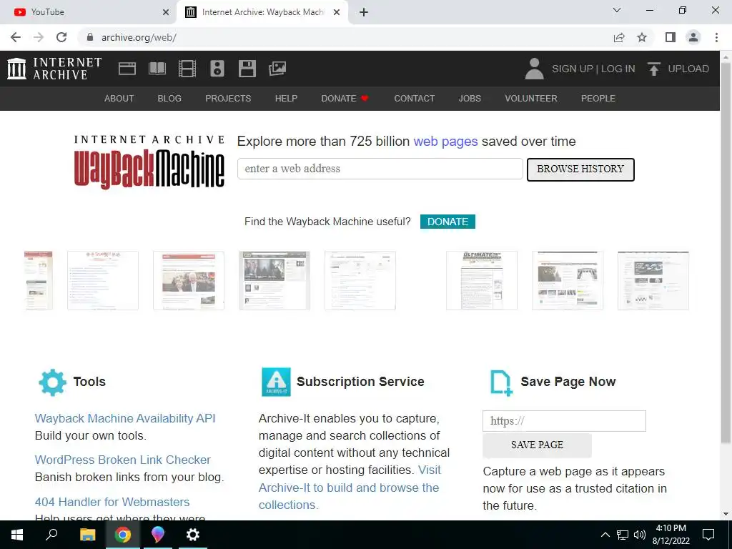This screenshot has height=549, width=732.
Task: Open Wayback Machine Availability API link
Action: pyautogui.click(x=125, y=418)
